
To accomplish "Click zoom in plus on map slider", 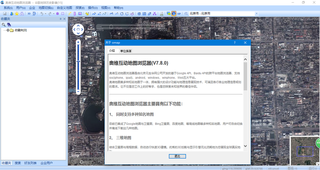I will click(x=78, y=42).
